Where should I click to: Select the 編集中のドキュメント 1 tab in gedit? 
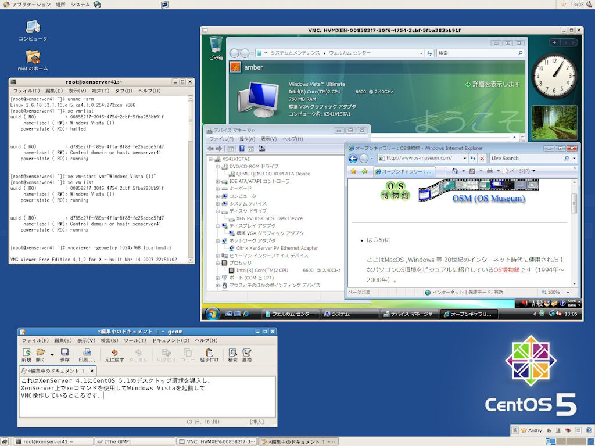coord(58,371)
